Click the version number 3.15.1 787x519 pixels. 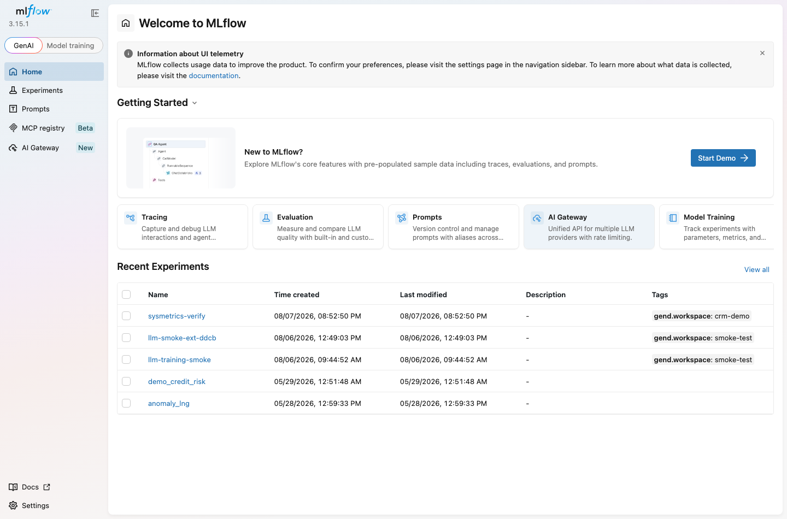tap(19, 24)
